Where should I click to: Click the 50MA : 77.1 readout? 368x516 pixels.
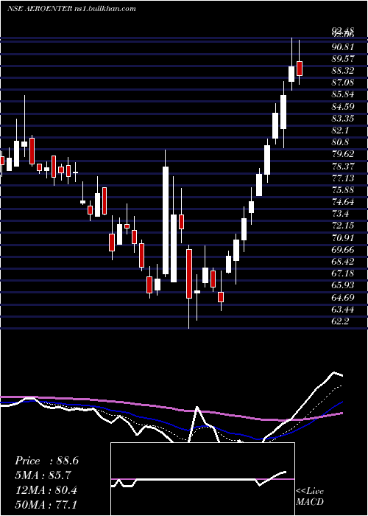coord(46,504)
